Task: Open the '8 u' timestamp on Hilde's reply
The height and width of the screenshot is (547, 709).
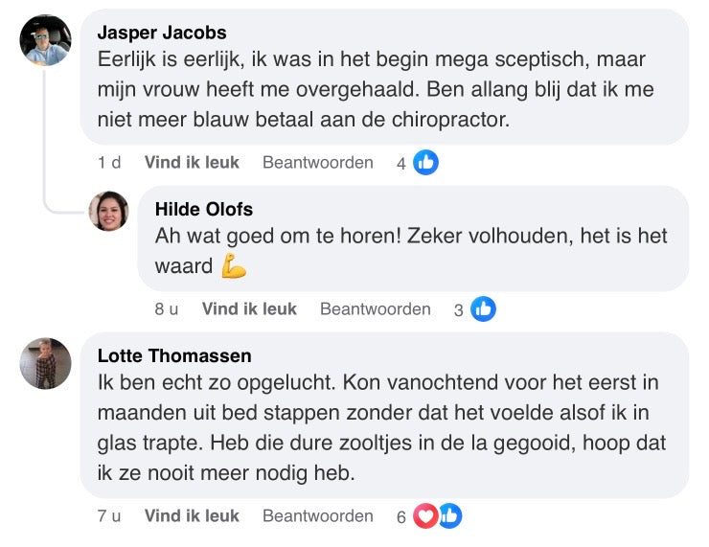Action: (x=167, y=309)
